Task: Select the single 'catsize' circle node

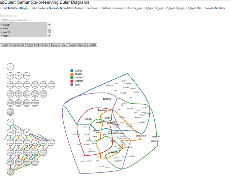Action: (x=10, y=76)
